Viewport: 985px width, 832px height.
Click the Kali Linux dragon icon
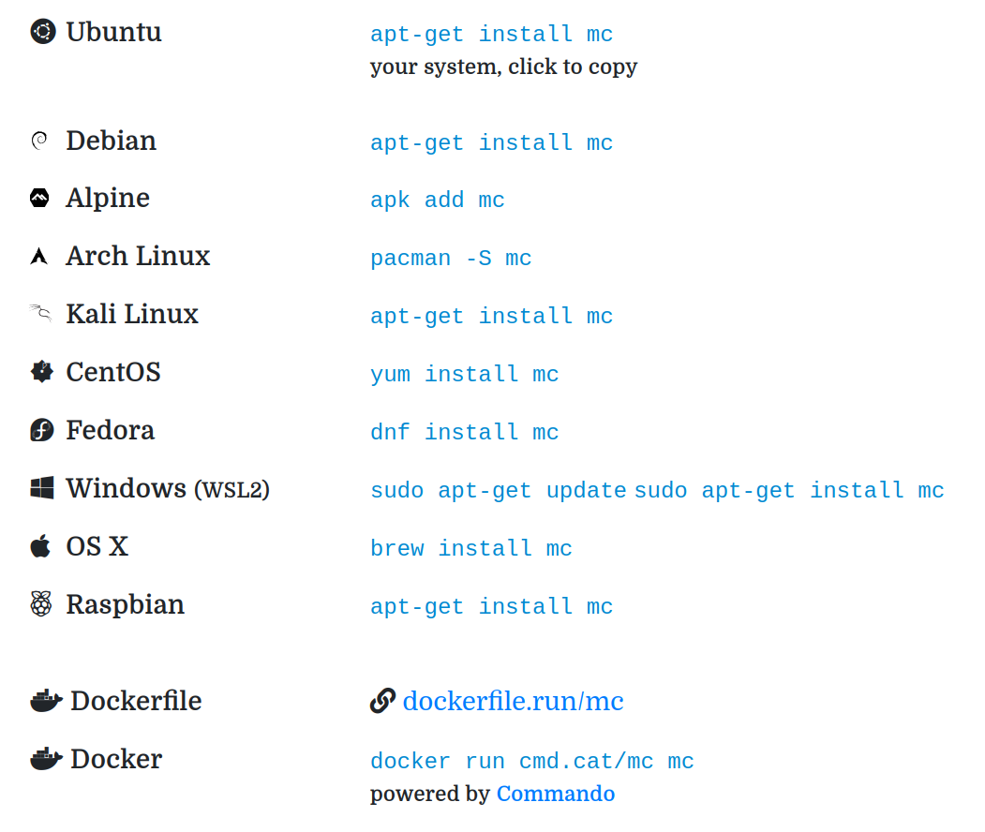pos(39,314)
